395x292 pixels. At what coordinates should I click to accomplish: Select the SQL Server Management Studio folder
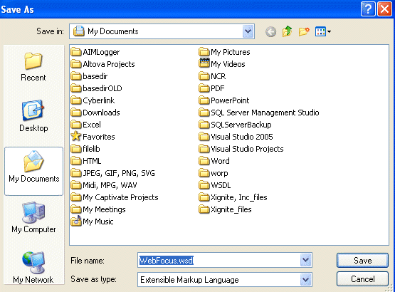[259, 113]
